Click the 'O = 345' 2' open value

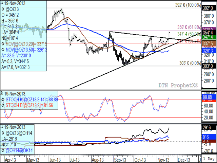(x=10, y=15)
